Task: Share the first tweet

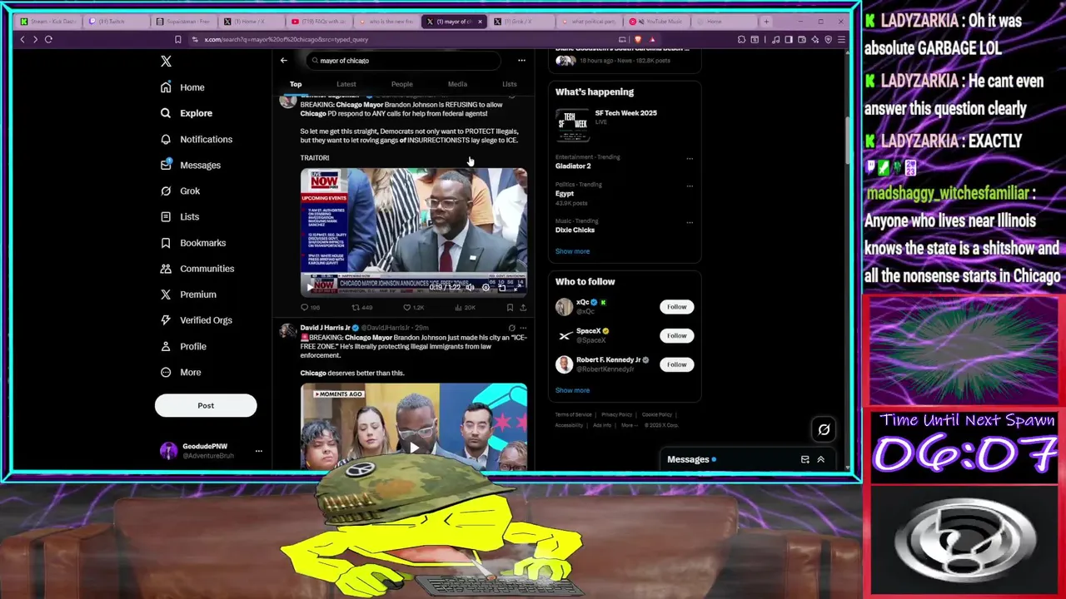Action: (523, 307)
